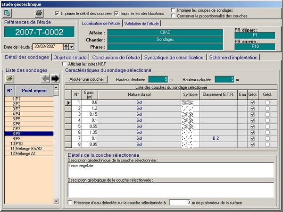
Task: Click the black right arrow in sondages list
Action: [55, 78]
